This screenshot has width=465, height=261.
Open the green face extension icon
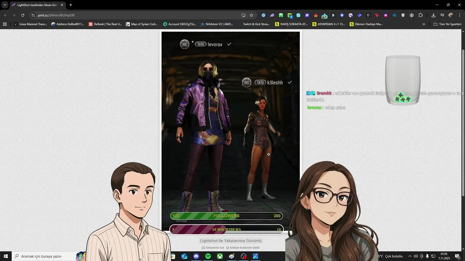281,15
